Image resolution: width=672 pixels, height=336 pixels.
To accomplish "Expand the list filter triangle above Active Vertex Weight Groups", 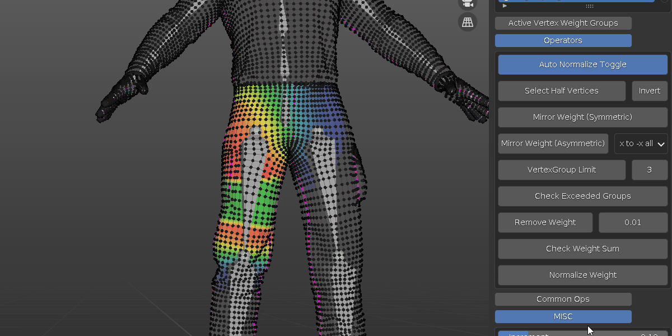I will (505, 6).
